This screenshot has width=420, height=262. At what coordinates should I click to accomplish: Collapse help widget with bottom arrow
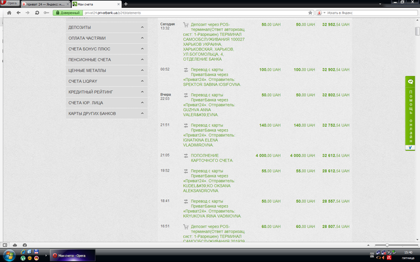(x=410, y=147)
